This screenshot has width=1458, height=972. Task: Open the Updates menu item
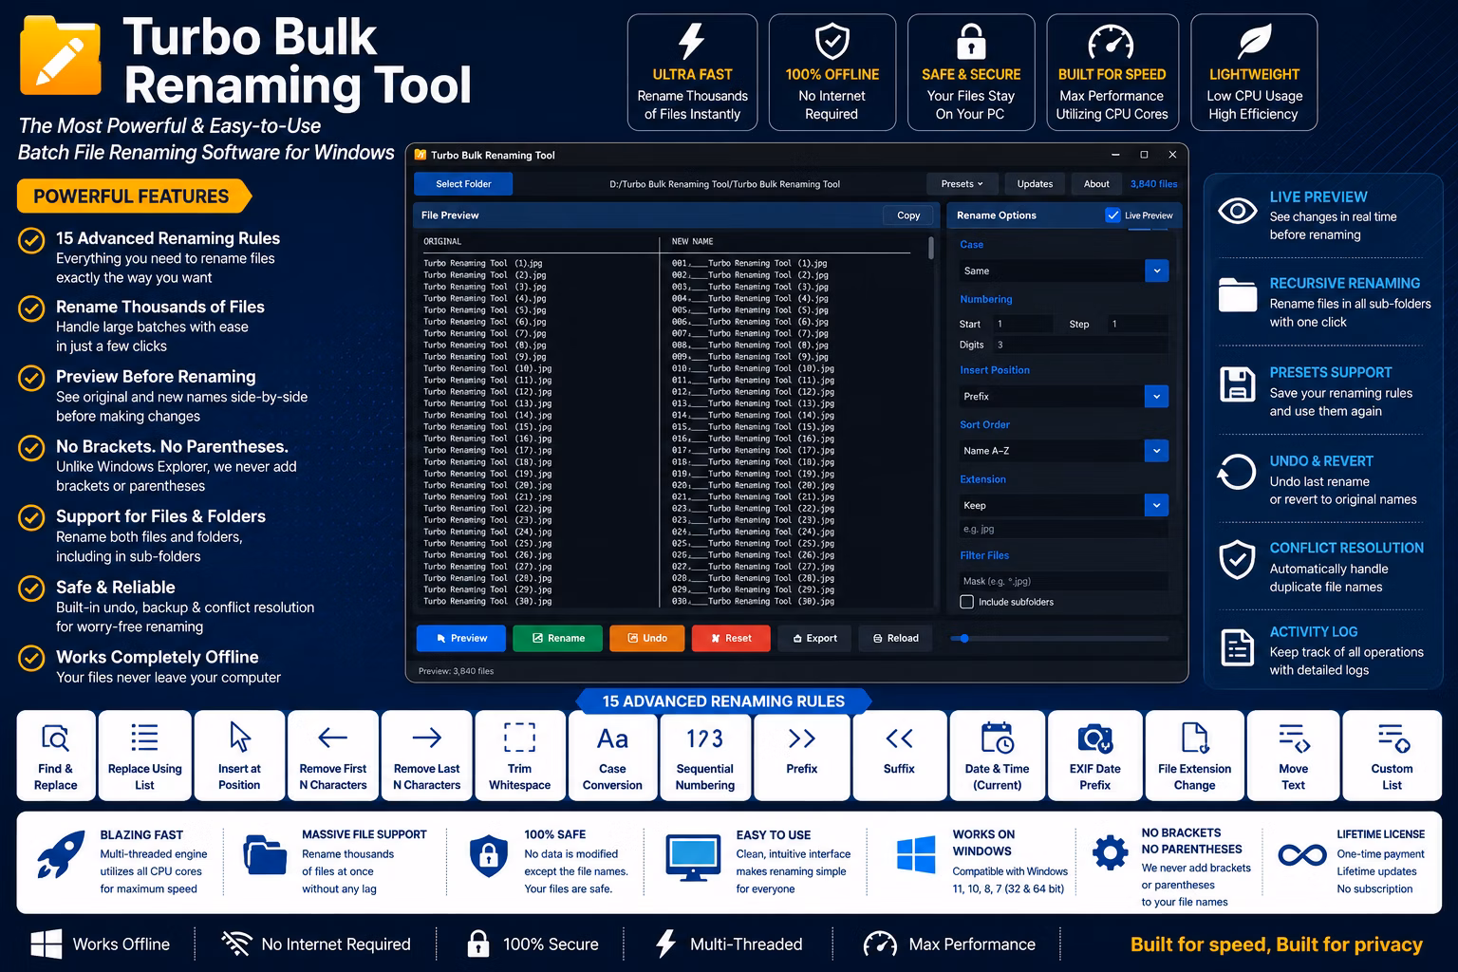tap(1035, 184)
